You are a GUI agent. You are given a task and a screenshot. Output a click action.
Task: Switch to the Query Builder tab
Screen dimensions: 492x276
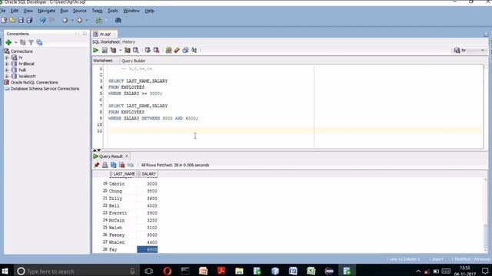click(133, 61)
